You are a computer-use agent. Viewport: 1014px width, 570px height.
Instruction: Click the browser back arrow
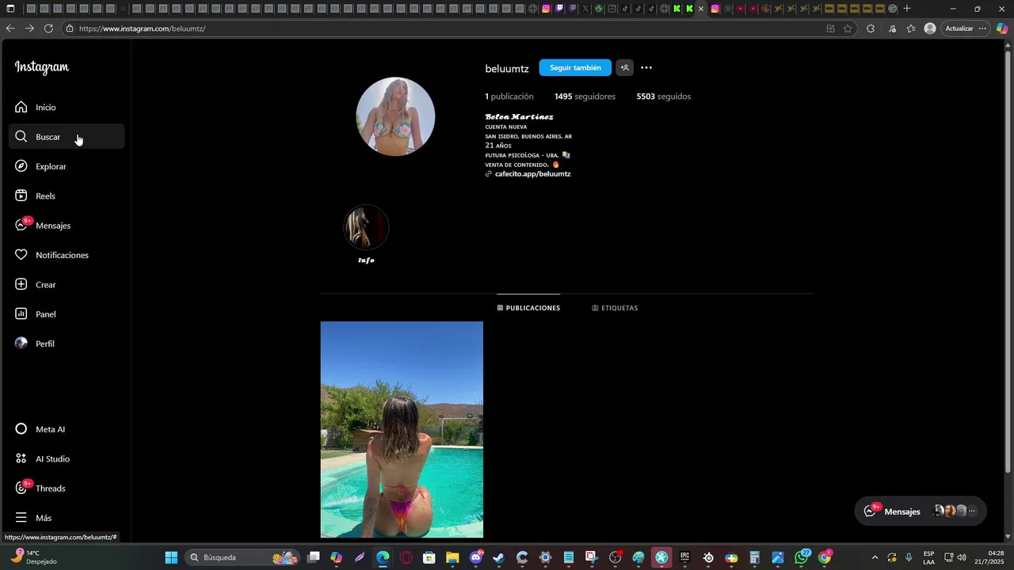point(10,28)
